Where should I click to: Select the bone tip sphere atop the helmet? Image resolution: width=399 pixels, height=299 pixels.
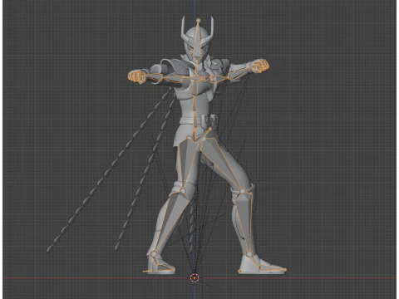click(x=198, y=21)
